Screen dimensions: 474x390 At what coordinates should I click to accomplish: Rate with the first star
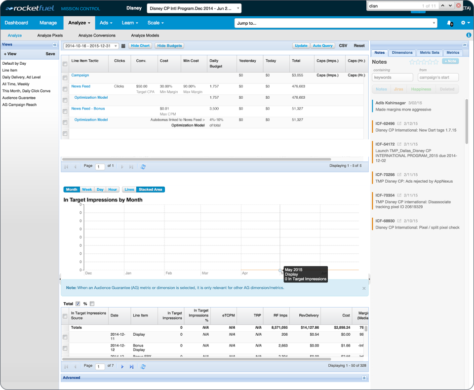tap(412, 62)
